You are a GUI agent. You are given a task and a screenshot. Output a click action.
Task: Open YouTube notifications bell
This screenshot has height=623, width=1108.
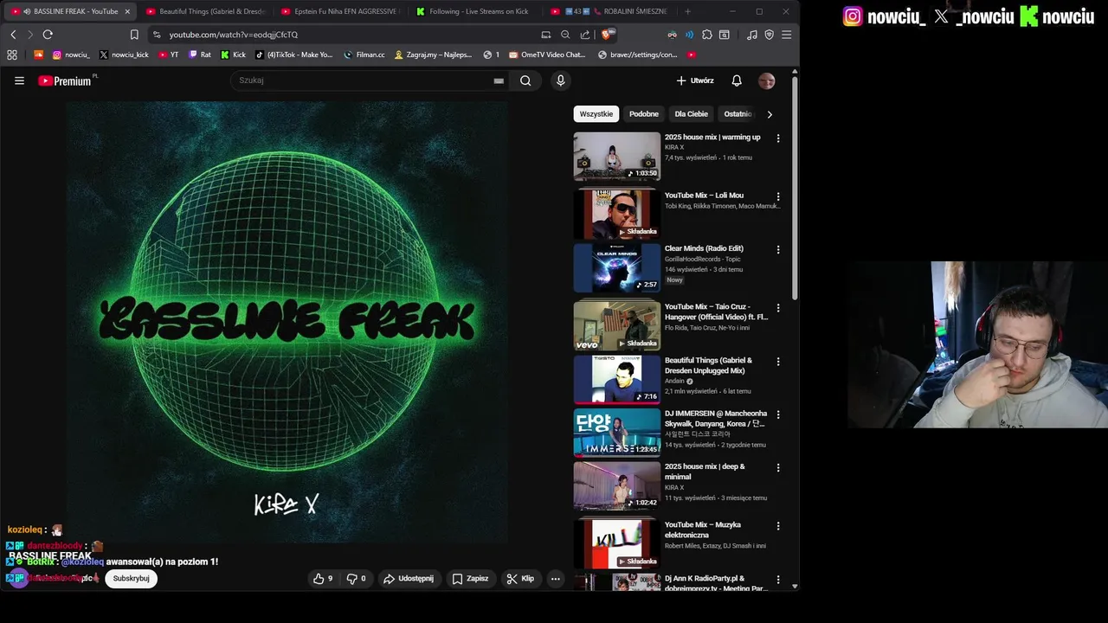point(737,80)
